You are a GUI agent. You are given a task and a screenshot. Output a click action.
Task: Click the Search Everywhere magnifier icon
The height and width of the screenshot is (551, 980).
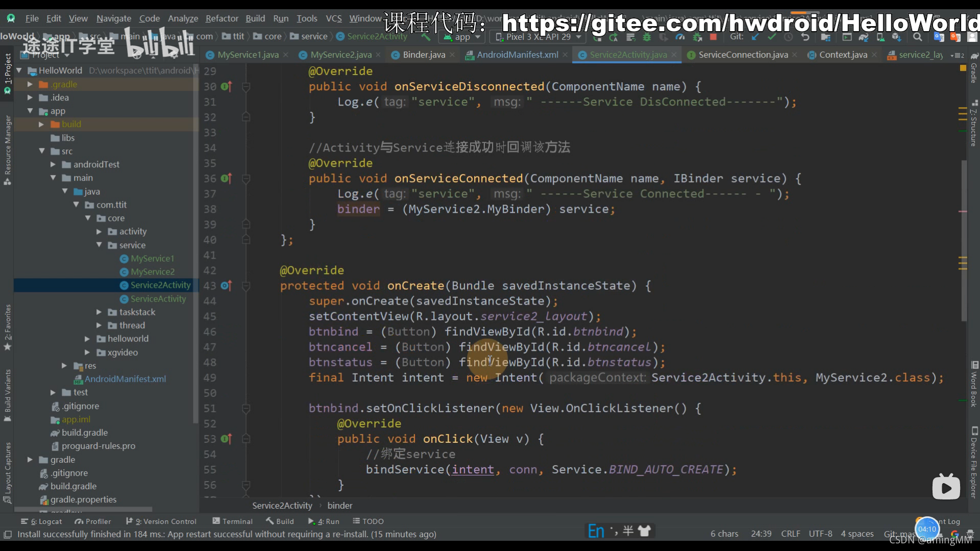(918, 37)
